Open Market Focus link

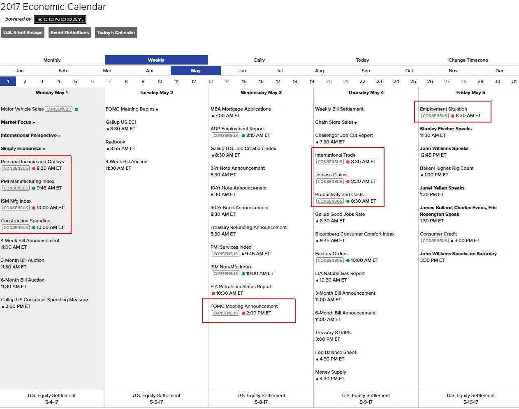(18, 122)
